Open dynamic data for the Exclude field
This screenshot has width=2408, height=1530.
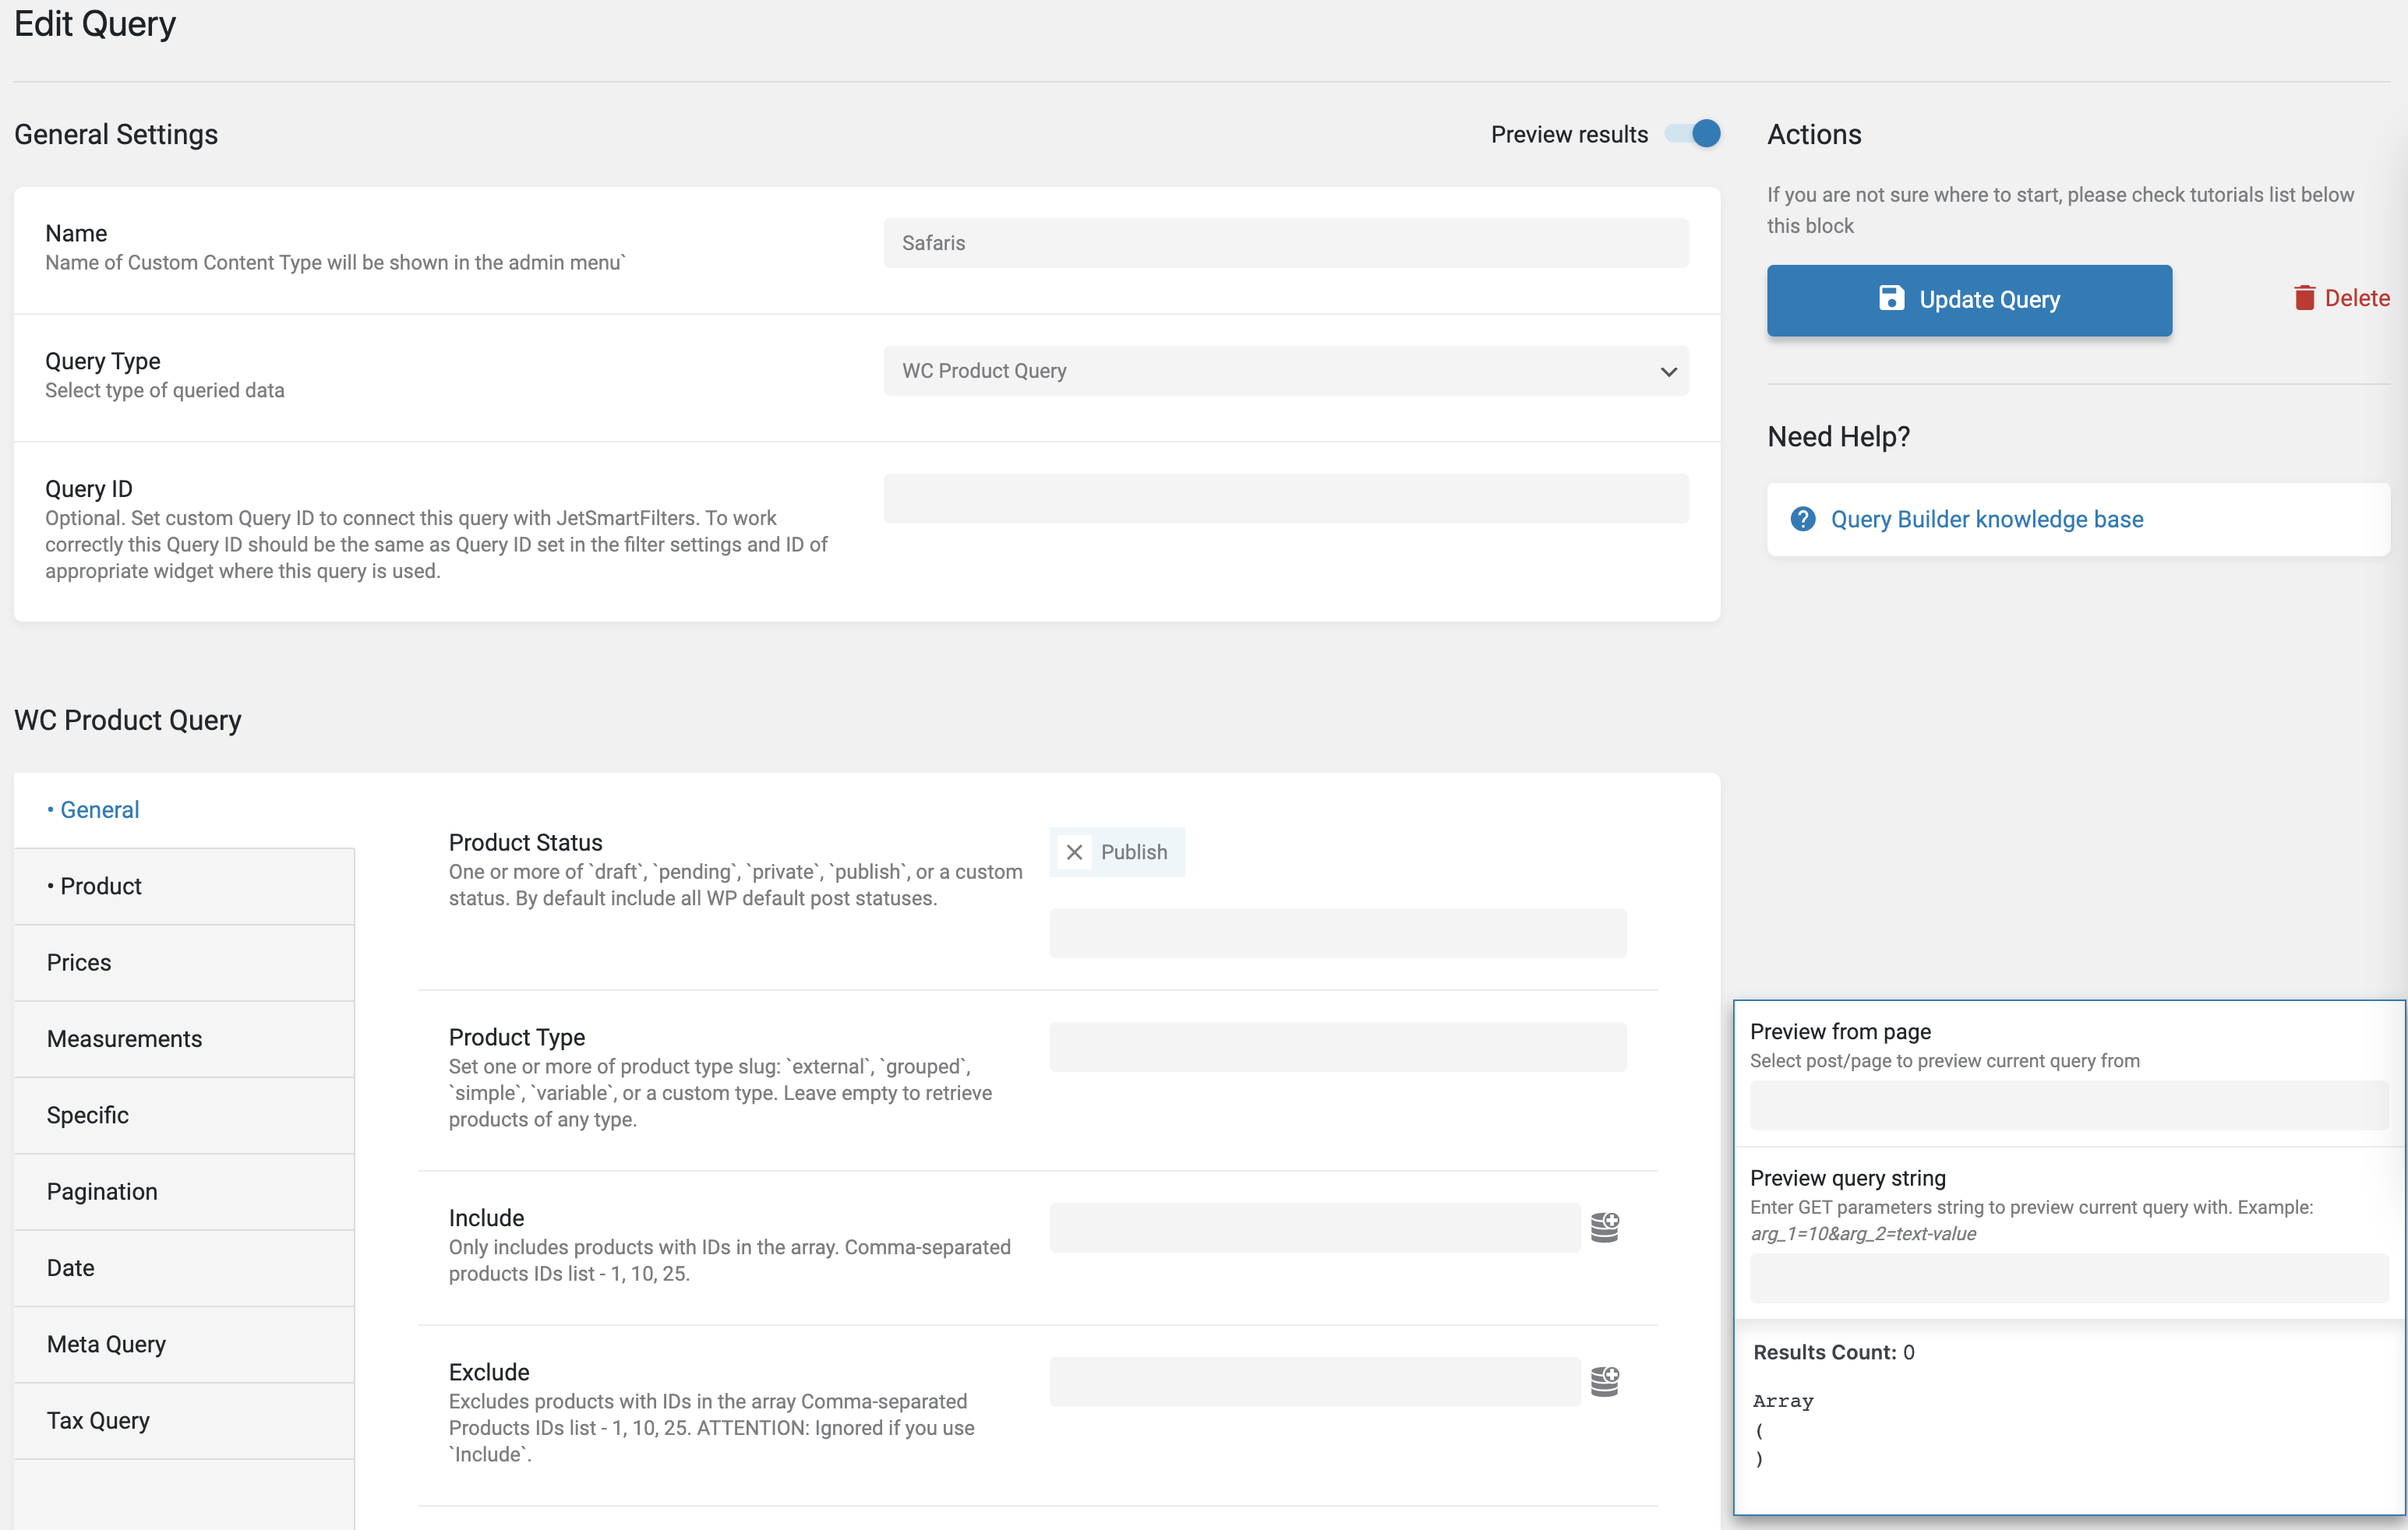coord(1606,1381)
